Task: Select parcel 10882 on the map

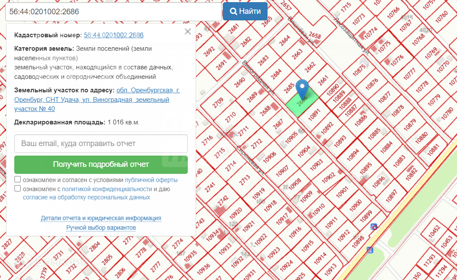Action: [411, 175]
